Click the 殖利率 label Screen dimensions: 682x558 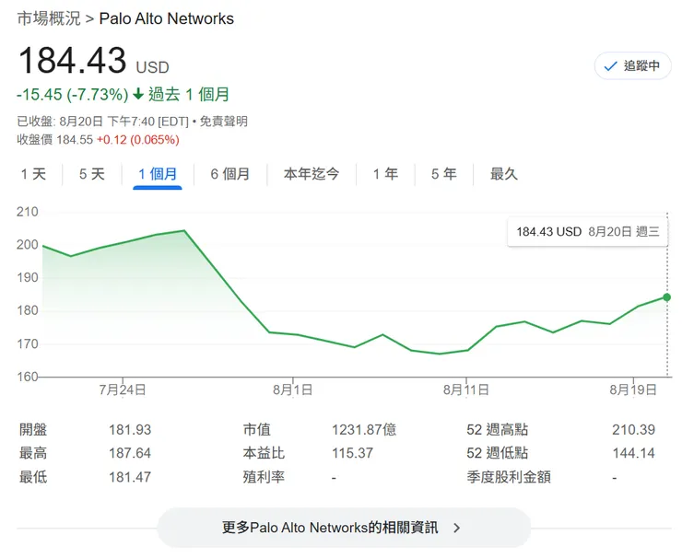(264, 477)
